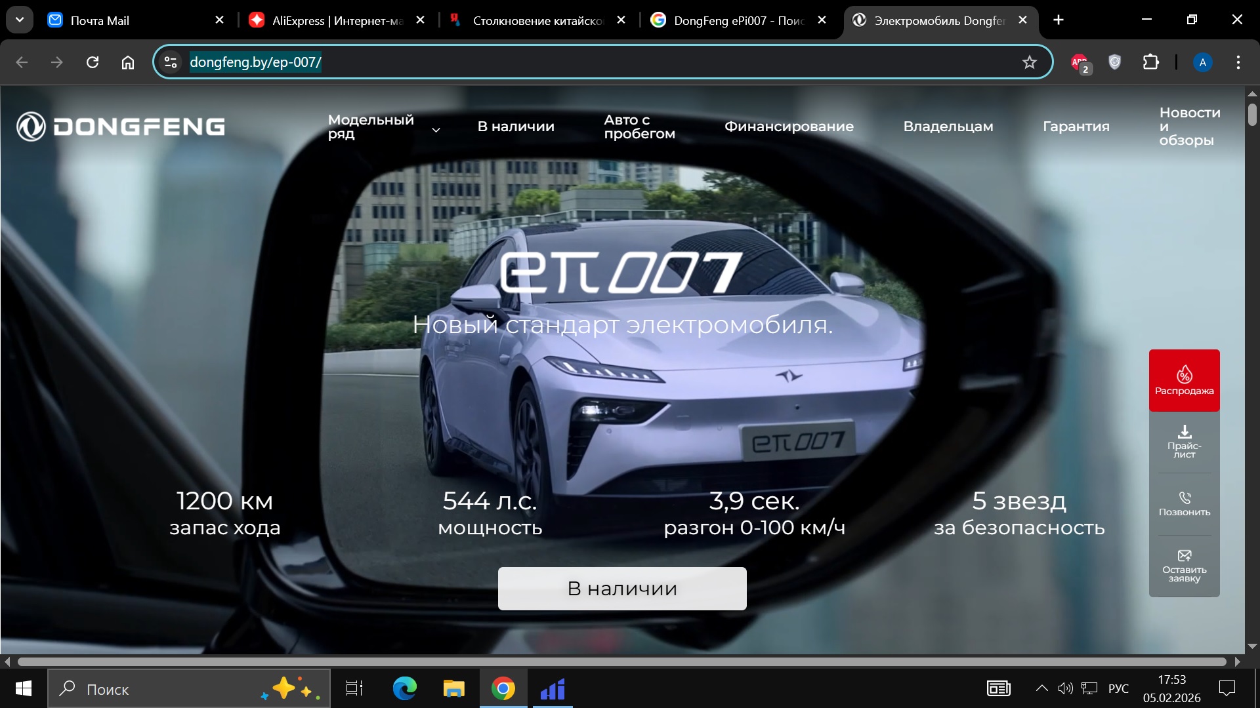1260x708 pixels.
Task: Click the scroll right arrow
Action: point(1238,661)
